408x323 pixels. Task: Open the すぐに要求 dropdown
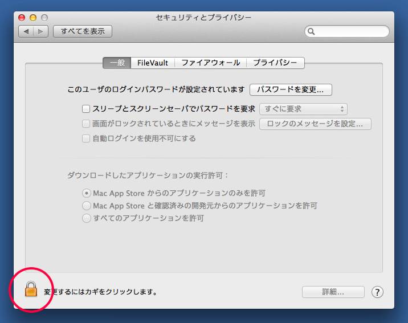tap(303, 109)
